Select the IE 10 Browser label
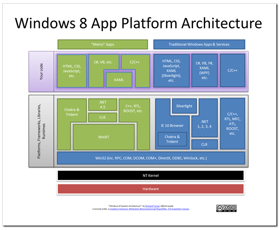 tap(172, 126)
